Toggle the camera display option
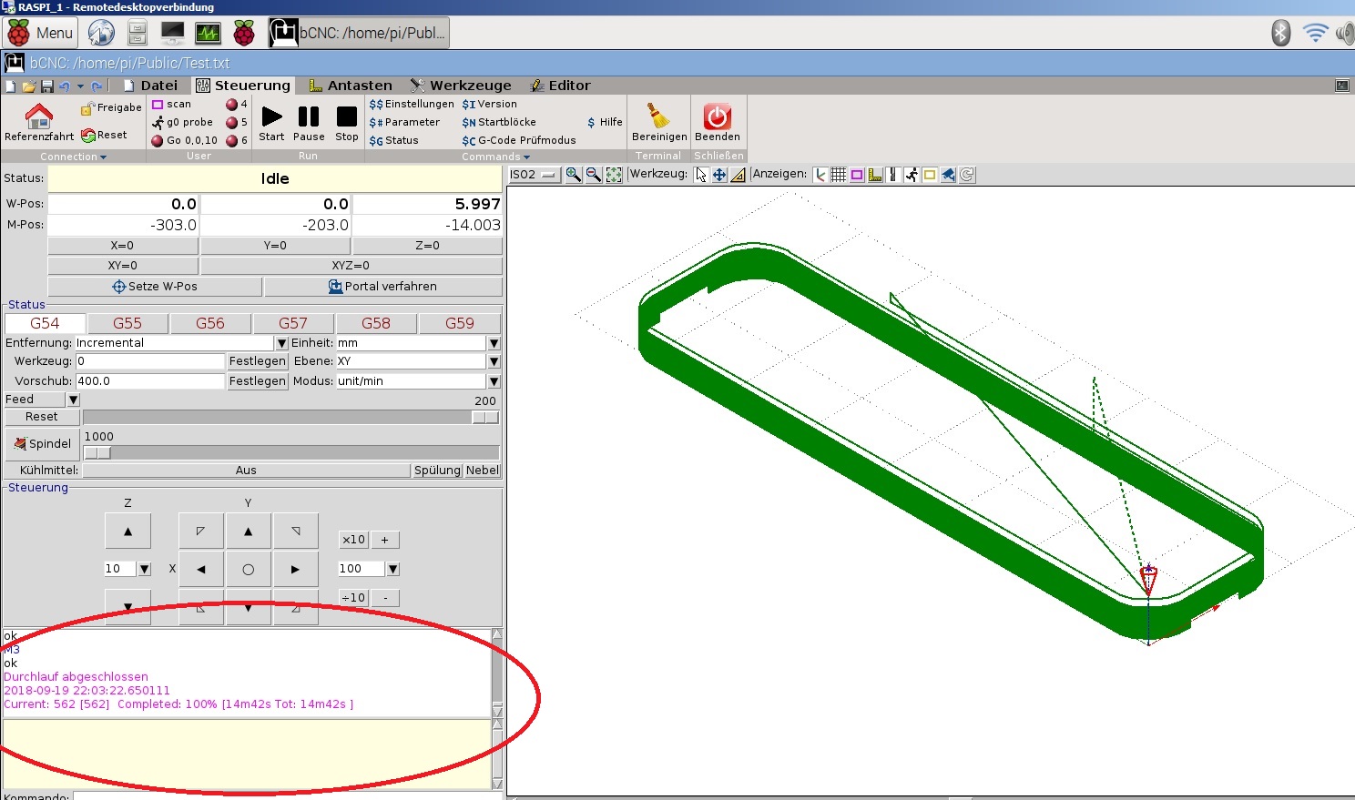This screenshot has width=1355, height=800. 948,175
